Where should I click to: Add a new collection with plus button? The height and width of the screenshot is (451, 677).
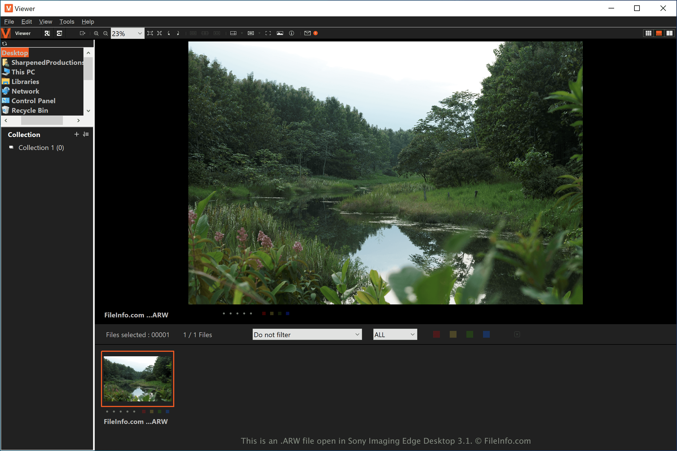(x=76, y=134)
